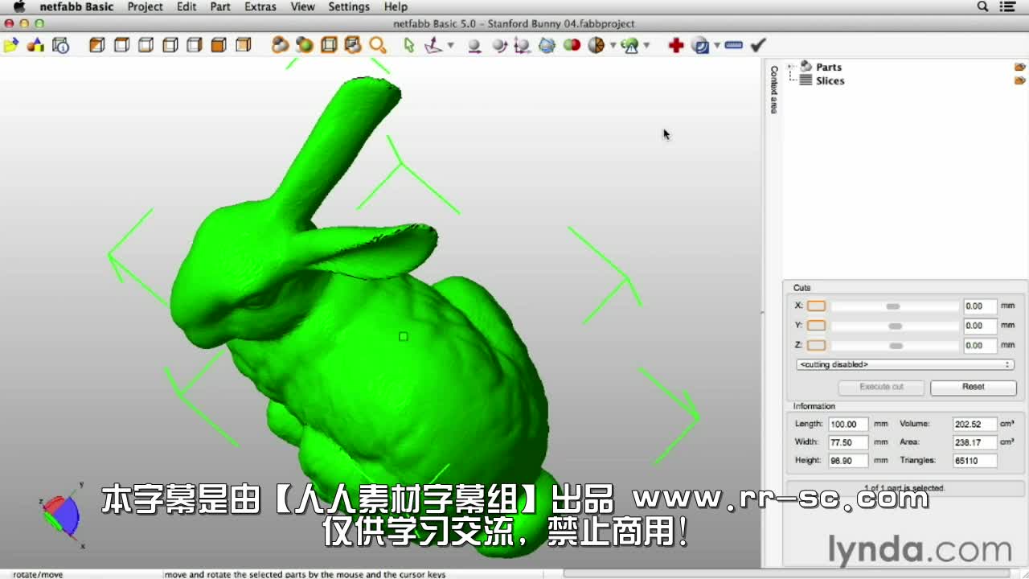Click the zoom to platform icon
Viewport: 1029px width, 579px height.
coord(329,45)
